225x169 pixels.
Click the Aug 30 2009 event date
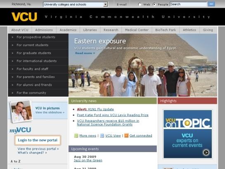(x=85, y=157)
